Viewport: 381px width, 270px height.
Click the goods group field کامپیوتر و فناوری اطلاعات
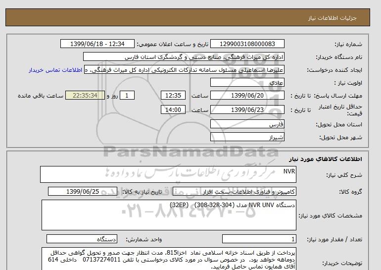234,191
